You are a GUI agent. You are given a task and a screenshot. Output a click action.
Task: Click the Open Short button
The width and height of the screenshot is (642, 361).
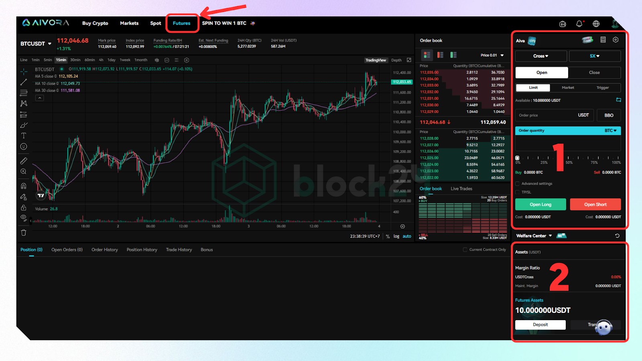click(595, 205)
